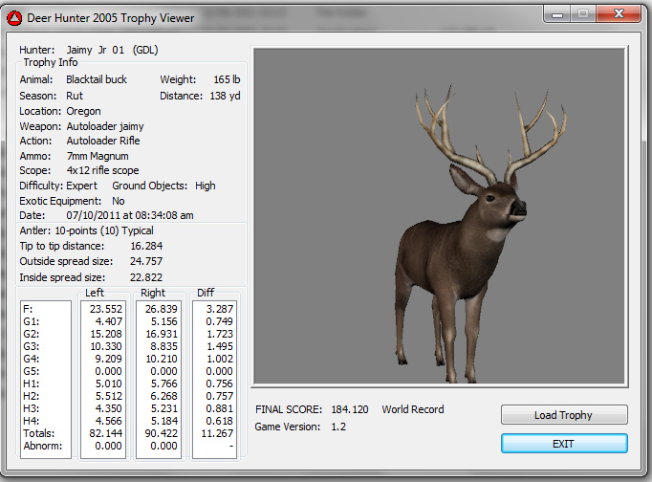Click the Blacktail buck animal value
652x482 pixels.
(97, 79)
